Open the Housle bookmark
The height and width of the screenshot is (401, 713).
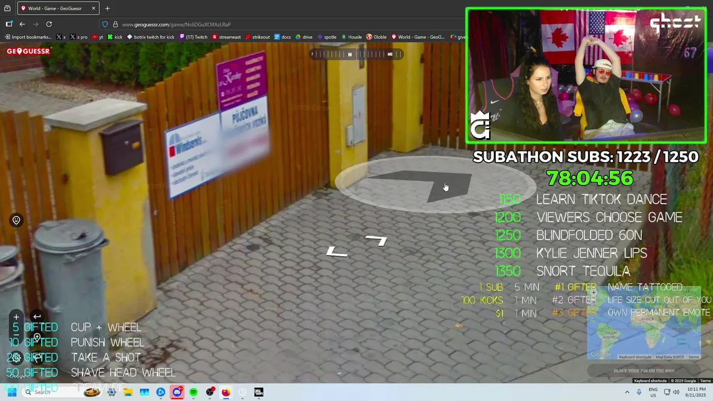[x=351, y=37]
